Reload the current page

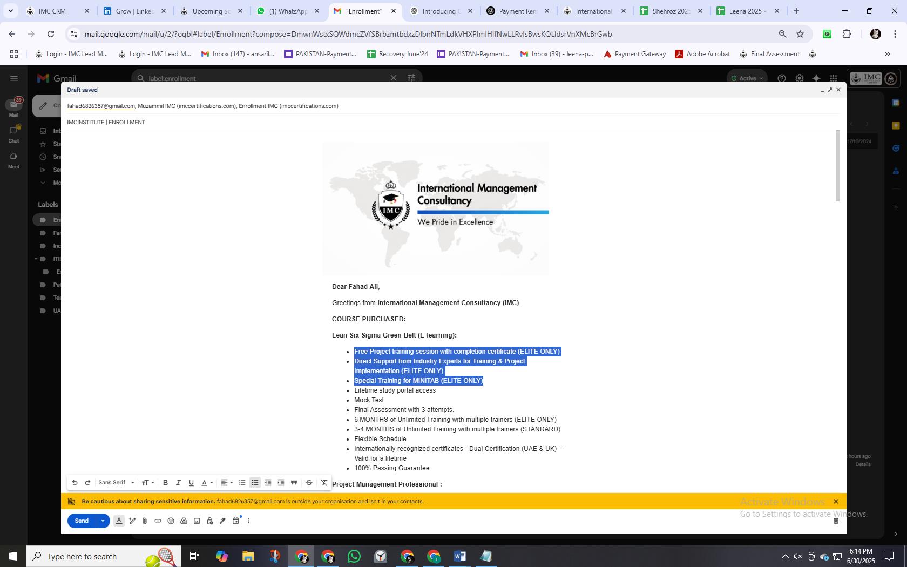pos(51,34)
